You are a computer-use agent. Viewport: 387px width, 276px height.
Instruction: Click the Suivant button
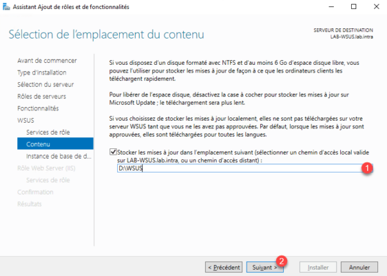tap(265, 267)
